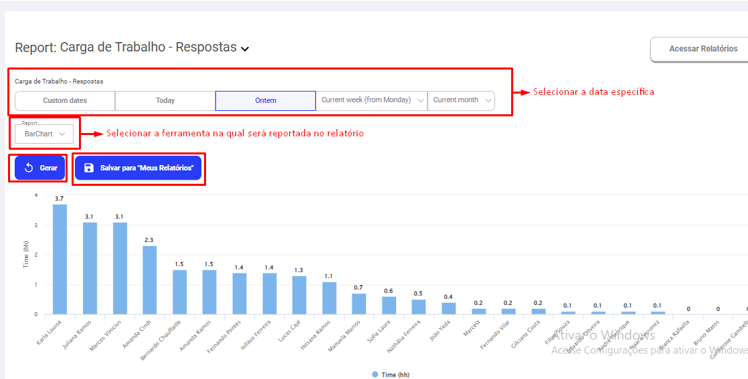The image size is (748, 379).
Task: Click the Juliana Ramos bar
Action: pos(90,268)
